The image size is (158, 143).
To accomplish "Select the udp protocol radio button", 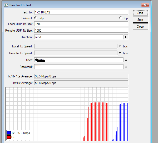I will [x=36, y=18].
